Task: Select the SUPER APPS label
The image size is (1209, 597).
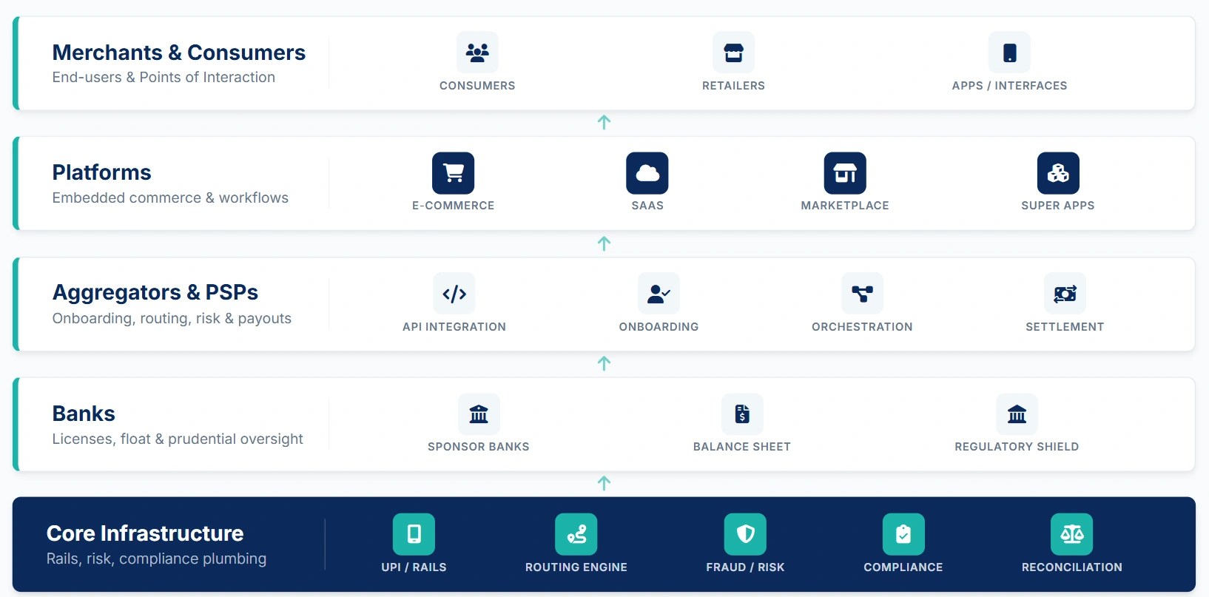Action: coord(1058,206)
